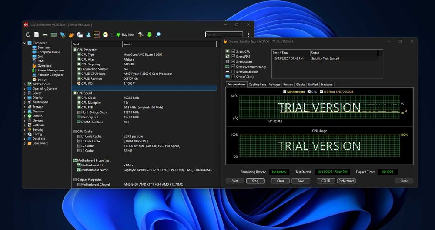Open the OSD panel icon

click(x=97, y=34)
